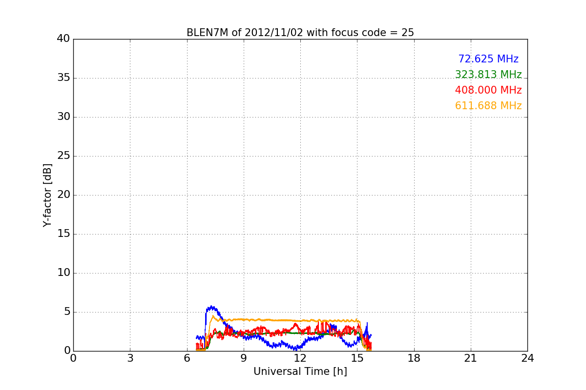Click the x-axis tick label '9'
Image resolution: width=586 pixels, height=390 pixels.
coord(244,358)
